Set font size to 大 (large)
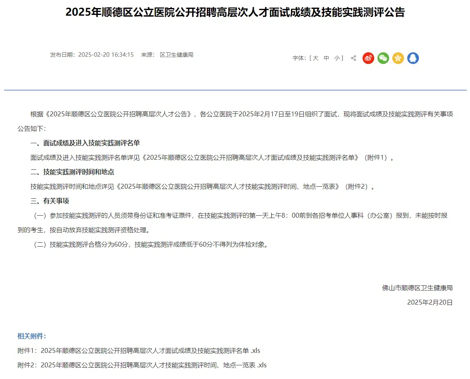 point(315,58)
